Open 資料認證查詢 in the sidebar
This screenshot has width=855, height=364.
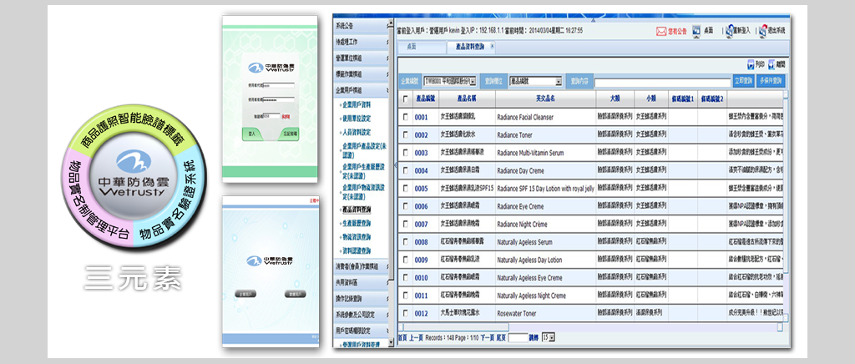[357, 250]
